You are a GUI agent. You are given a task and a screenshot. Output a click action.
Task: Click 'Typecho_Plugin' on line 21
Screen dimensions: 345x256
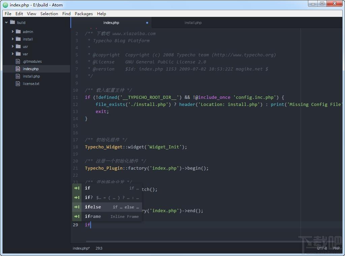[104, 168]
